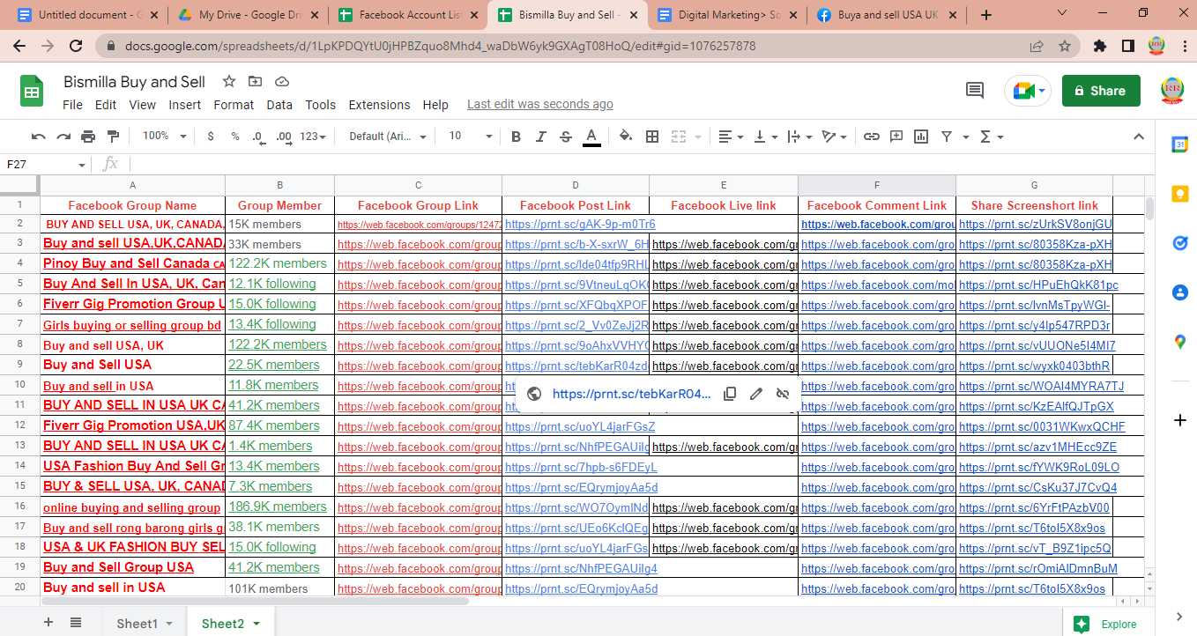This screenshot has height=636, width=1197.
Task: Open Maps in side panel
Action: [x=1179, y=342]
